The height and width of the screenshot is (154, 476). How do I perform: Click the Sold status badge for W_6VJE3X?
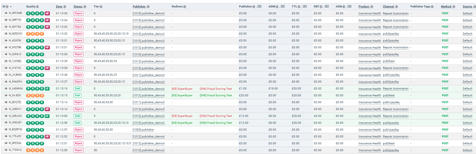click(78, 95)
